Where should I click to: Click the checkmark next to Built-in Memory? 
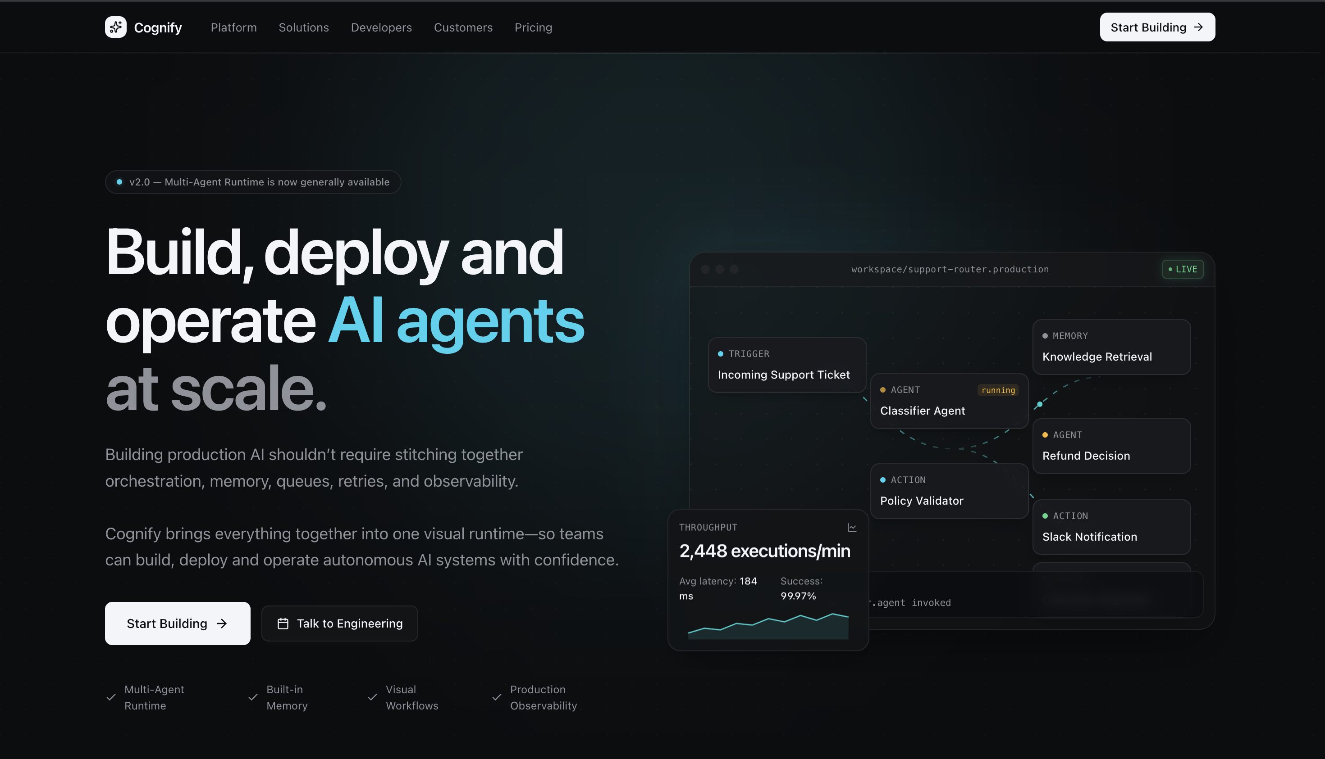coord(252,697)
